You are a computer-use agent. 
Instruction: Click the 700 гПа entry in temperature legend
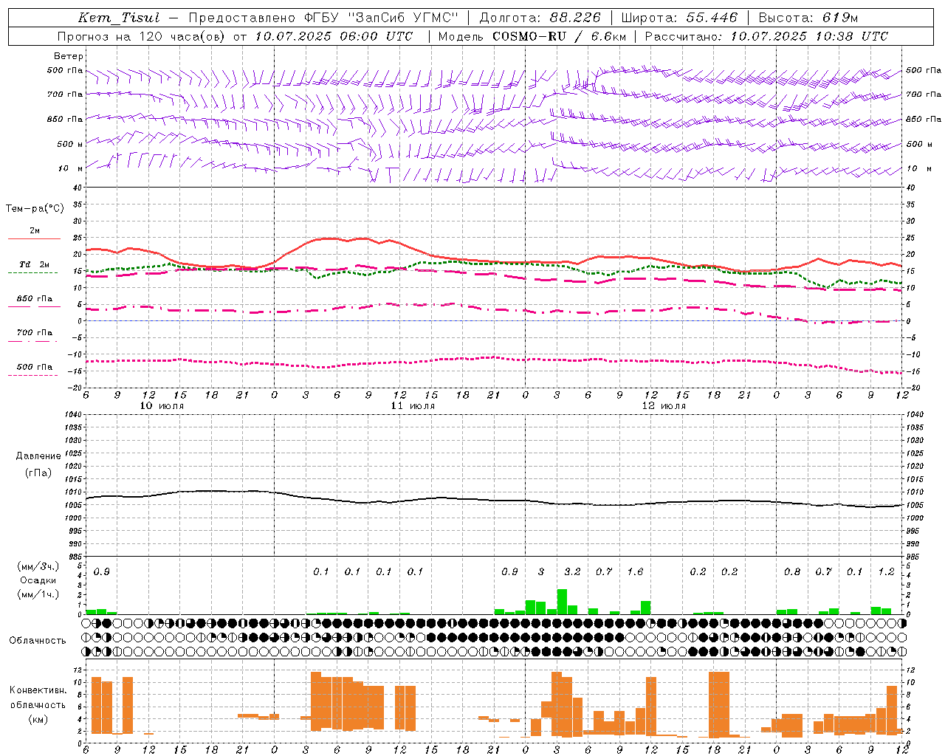tap(35, 333)
